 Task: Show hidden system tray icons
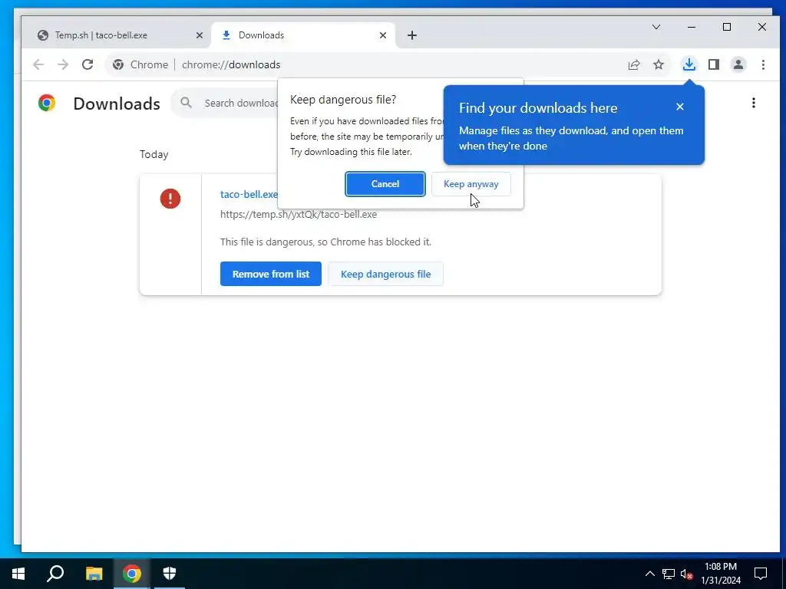[x=649, y=574]
